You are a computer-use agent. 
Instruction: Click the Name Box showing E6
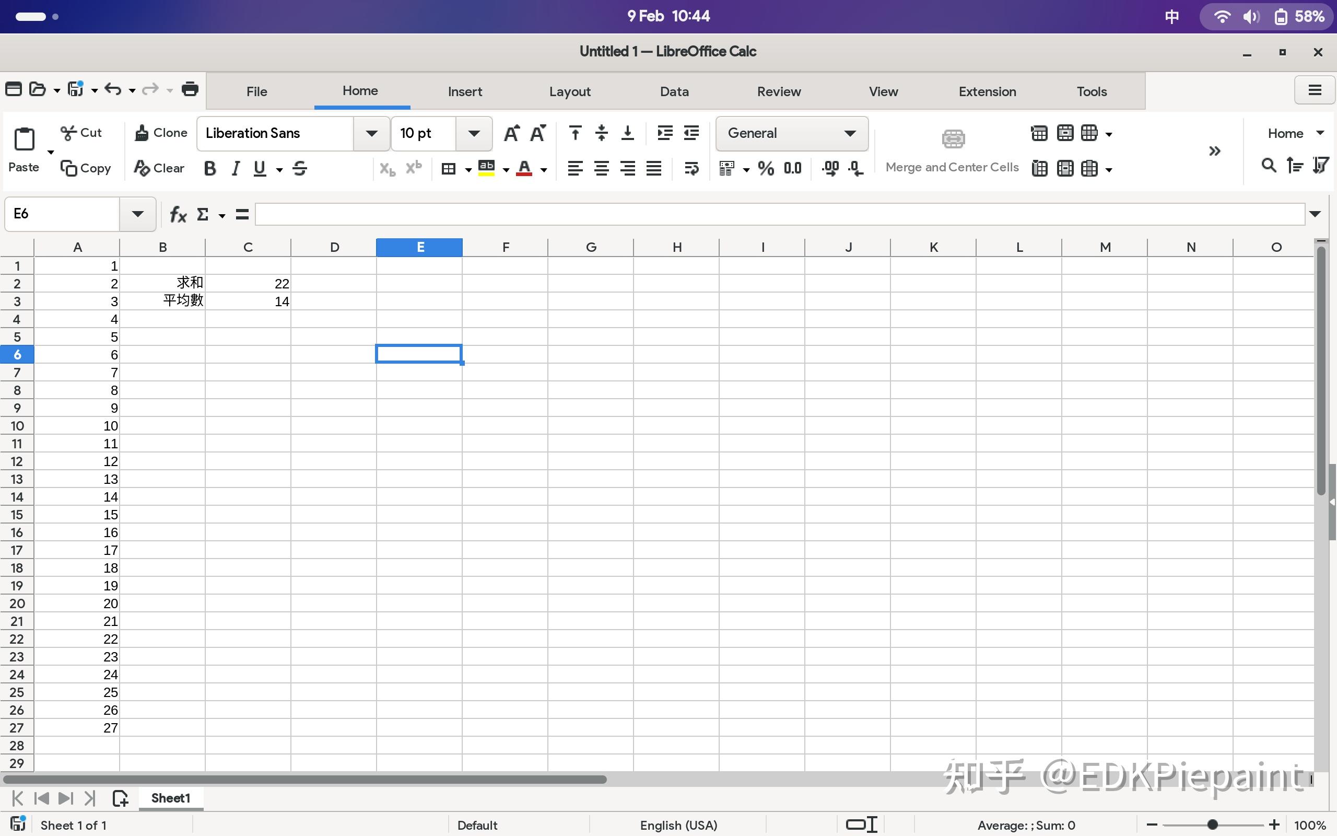pos(62,214)
